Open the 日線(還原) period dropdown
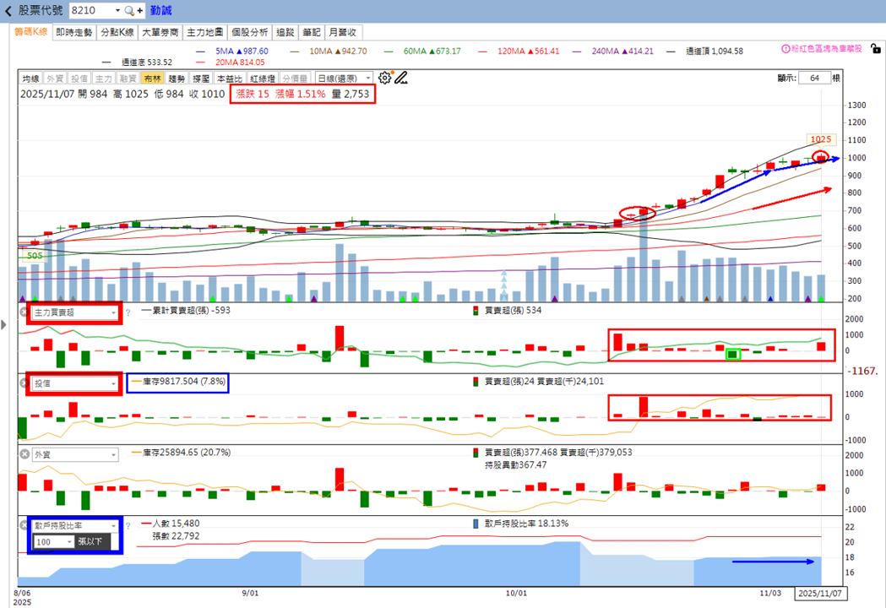 pyautogui.click(x=344, y=79)
